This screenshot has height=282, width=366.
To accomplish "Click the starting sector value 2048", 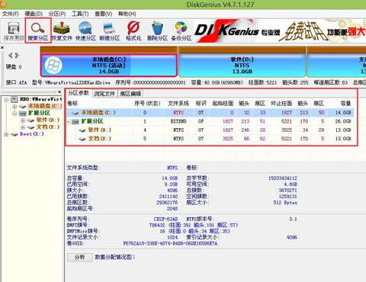I will click(172, 209).
